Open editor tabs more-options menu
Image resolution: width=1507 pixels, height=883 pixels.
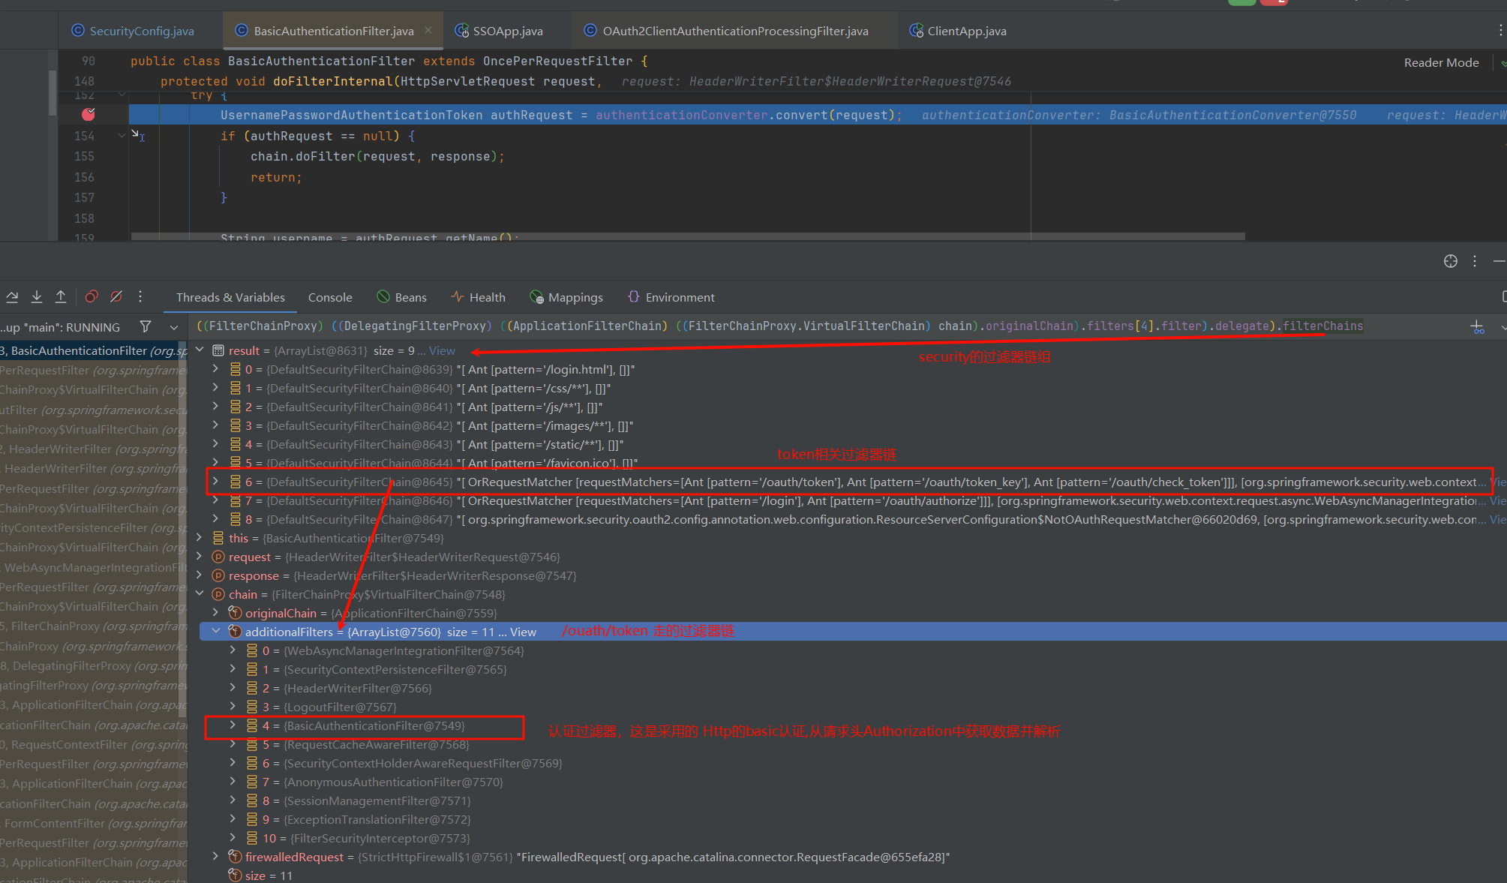pyautogui.click(x=1500, y=31)
